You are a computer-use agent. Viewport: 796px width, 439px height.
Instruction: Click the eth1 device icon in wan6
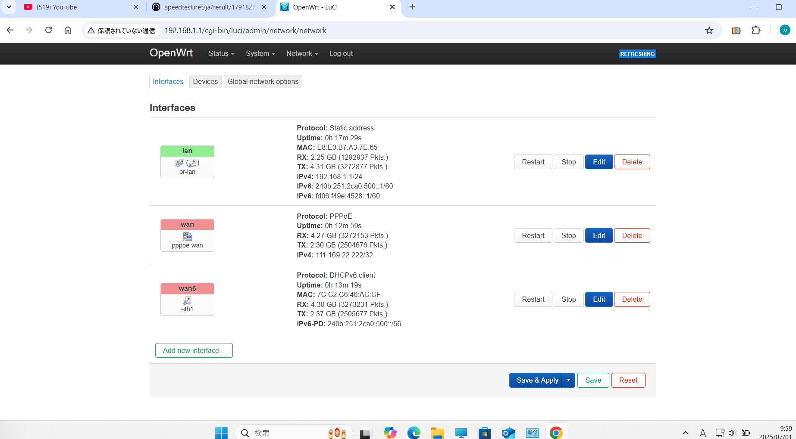(187, 300)
